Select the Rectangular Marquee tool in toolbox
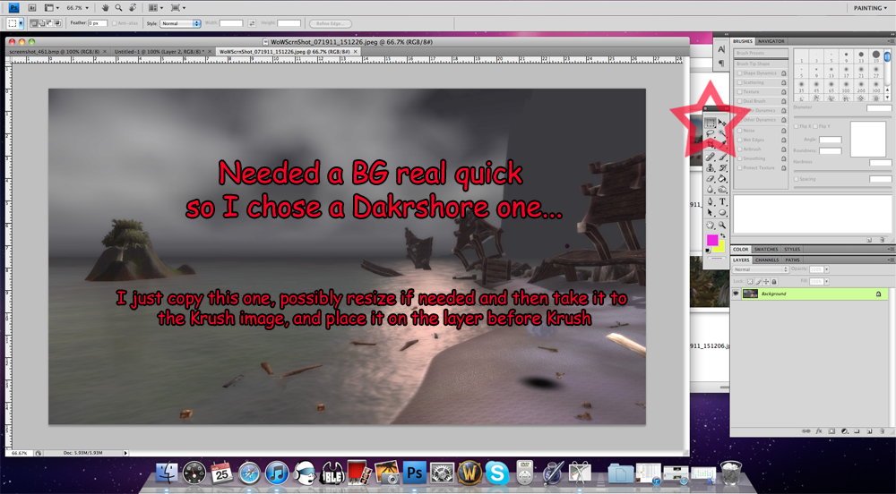Screen dimensions: 896x494 coord(711,123)
